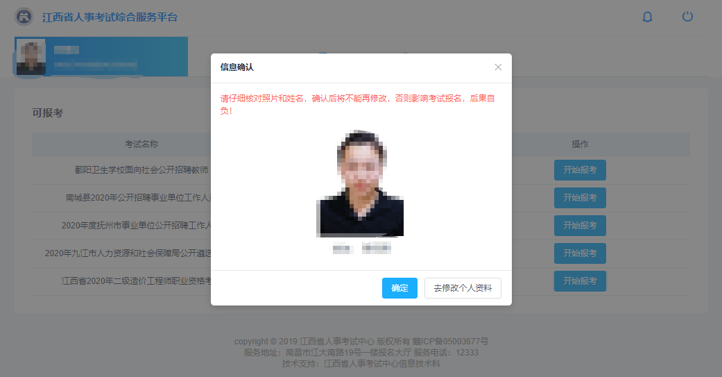
Task: Click the applicant photo in the dialog
Action: coord(360,184)
